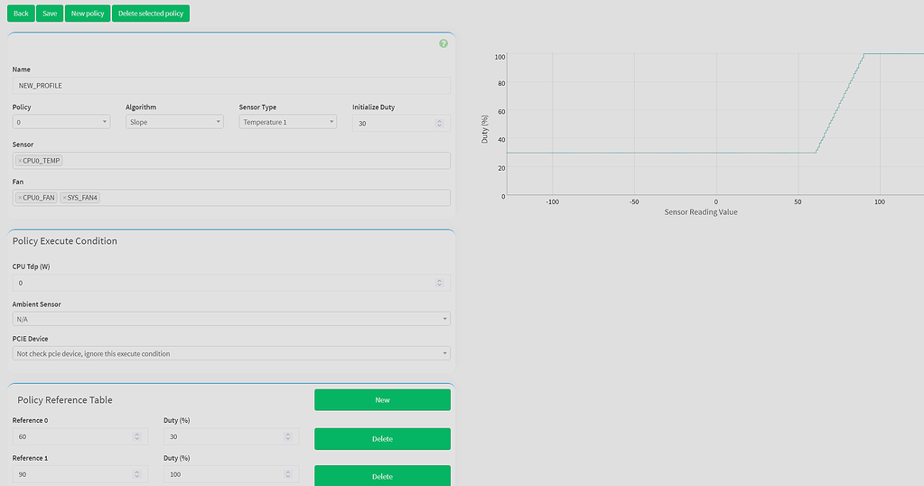Expand the Sensor Type dropdown
Viewport: 924px width, 486px height.
coord(287,122)
